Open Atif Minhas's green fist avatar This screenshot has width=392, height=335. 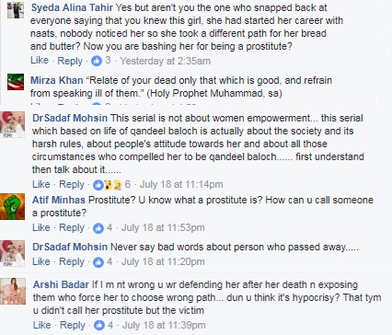point(12,206)
